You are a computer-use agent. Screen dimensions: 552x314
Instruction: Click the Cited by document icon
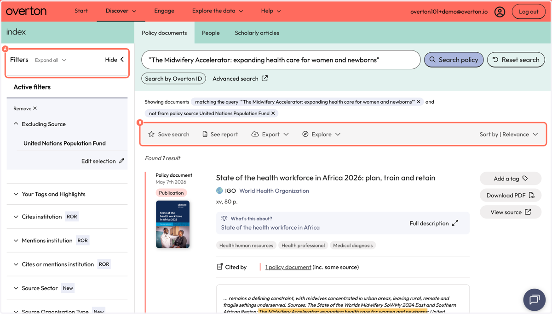pyautogui.click(x=220, y=267)
